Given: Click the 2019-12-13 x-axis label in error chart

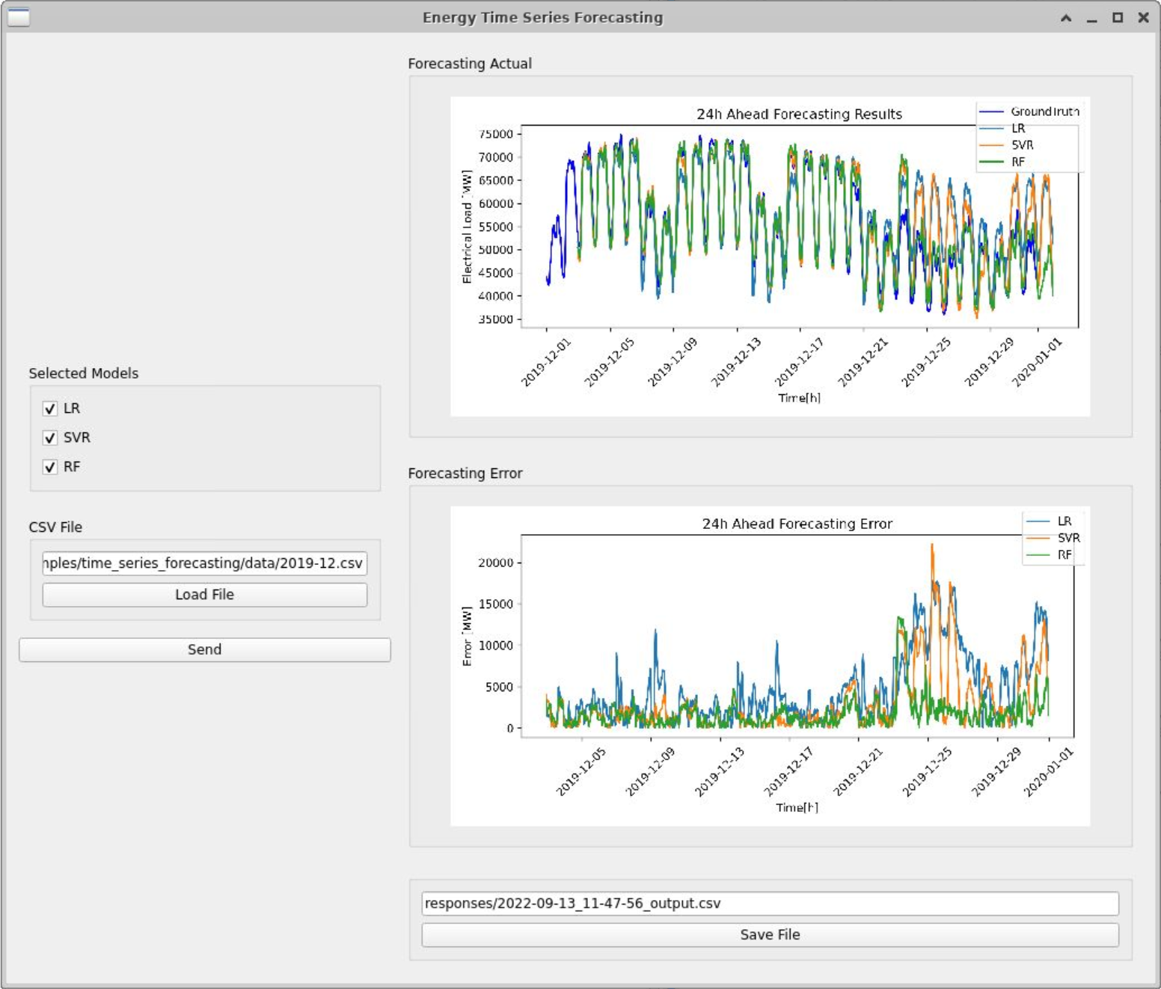Looking at the screenshot, I should click(720, 771).
